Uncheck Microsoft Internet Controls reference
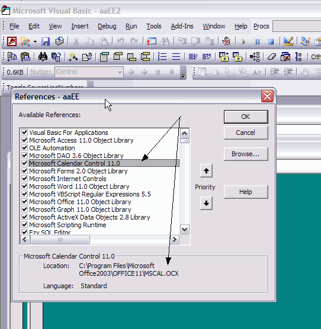The image size is (321, 329). point(24,178)
